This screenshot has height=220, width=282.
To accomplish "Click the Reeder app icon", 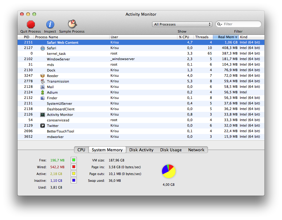I will (x=43, y=75).
